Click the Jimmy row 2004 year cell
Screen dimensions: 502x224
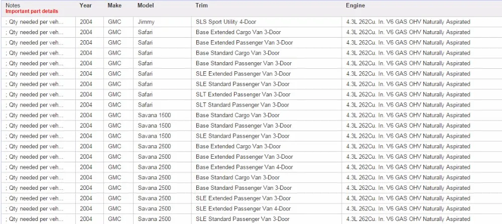(86, 22)
